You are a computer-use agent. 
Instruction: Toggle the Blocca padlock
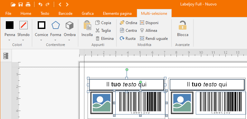point(183,29)
